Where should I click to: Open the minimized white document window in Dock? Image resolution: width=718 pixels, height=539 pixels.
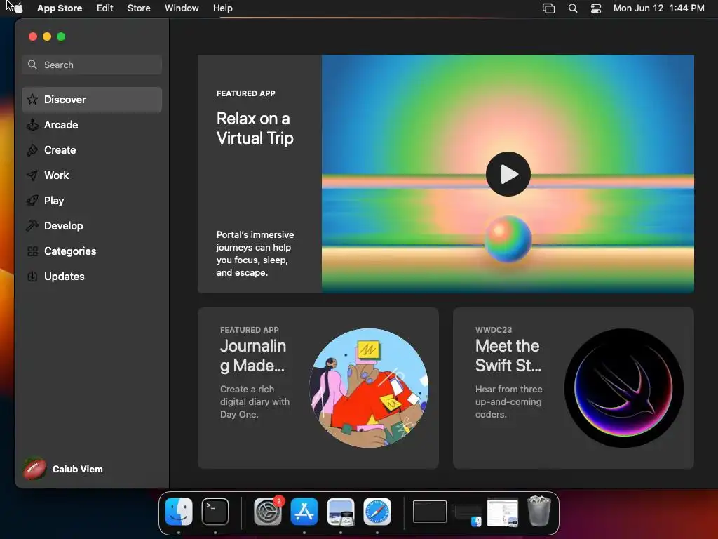[503, 512]
